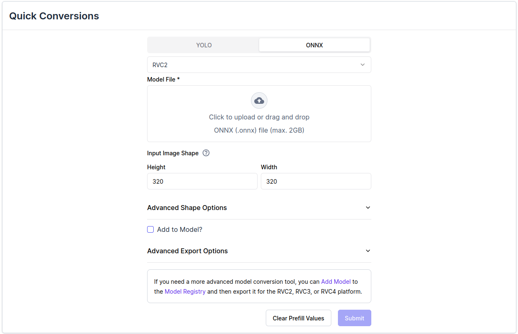The image size is (518, 334).
Task: Expand the Advanced Export Options section
Action: [x=188, y=251]
